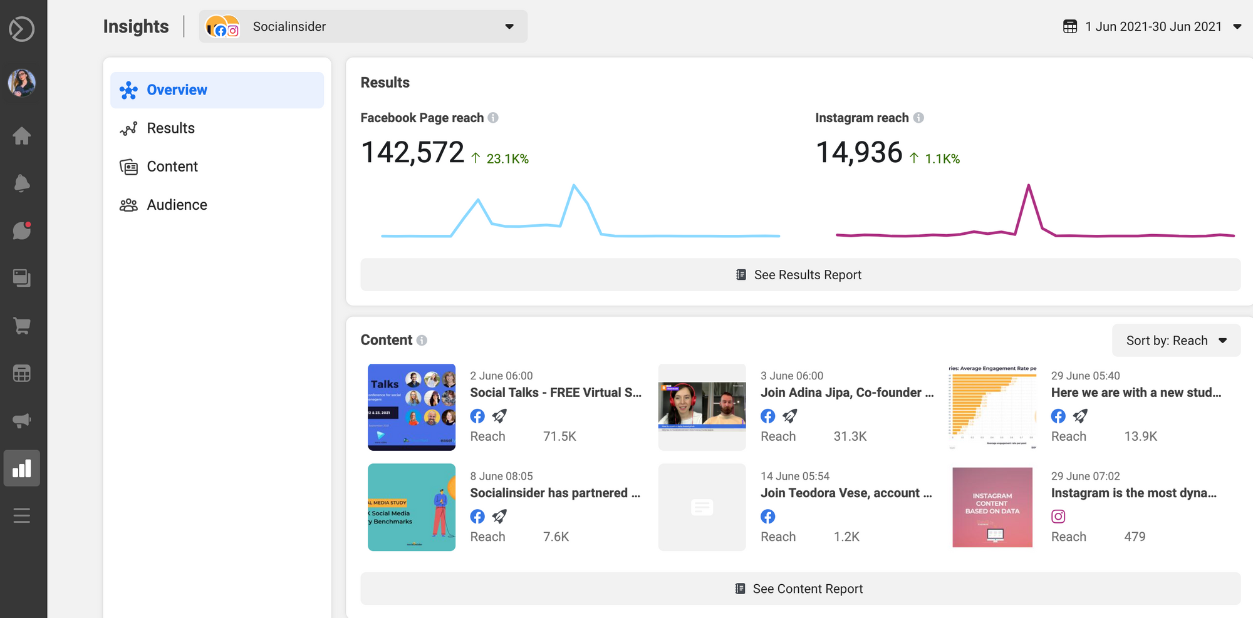The width and height of the screenshot is (1253, 618).
Task: Open Social Talks - FREE Virtual post title
Action: point(556,393)
